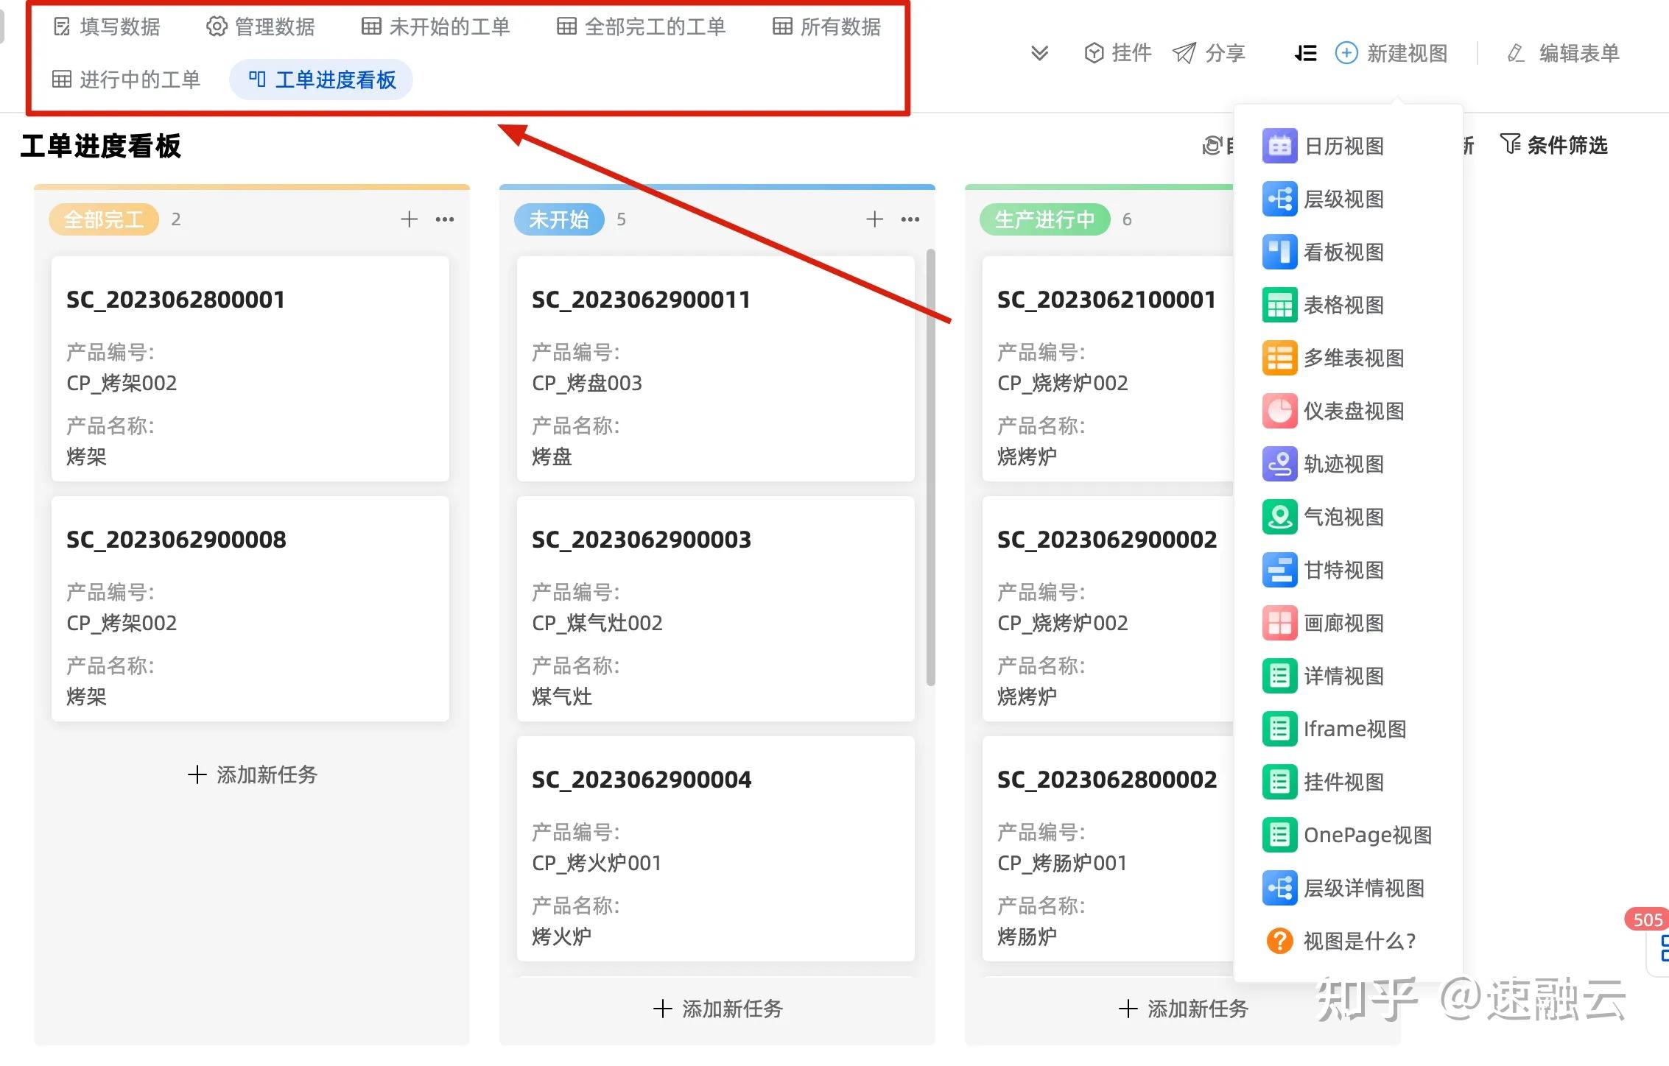Select 日历视图 from the view menu
Viewport: 1669px width, 1066px height.
[1279, 146]
